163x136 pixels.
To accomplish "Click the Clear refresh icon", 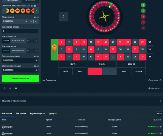I will click(x=160, y=80).
